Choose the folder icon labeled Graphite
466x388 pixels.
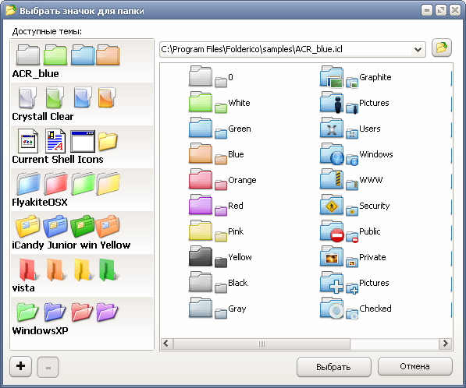[355, 77]
